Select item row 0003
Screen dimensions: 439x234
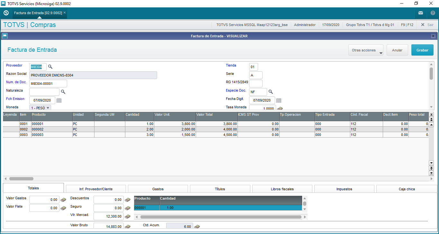click(x=216, y=135)
